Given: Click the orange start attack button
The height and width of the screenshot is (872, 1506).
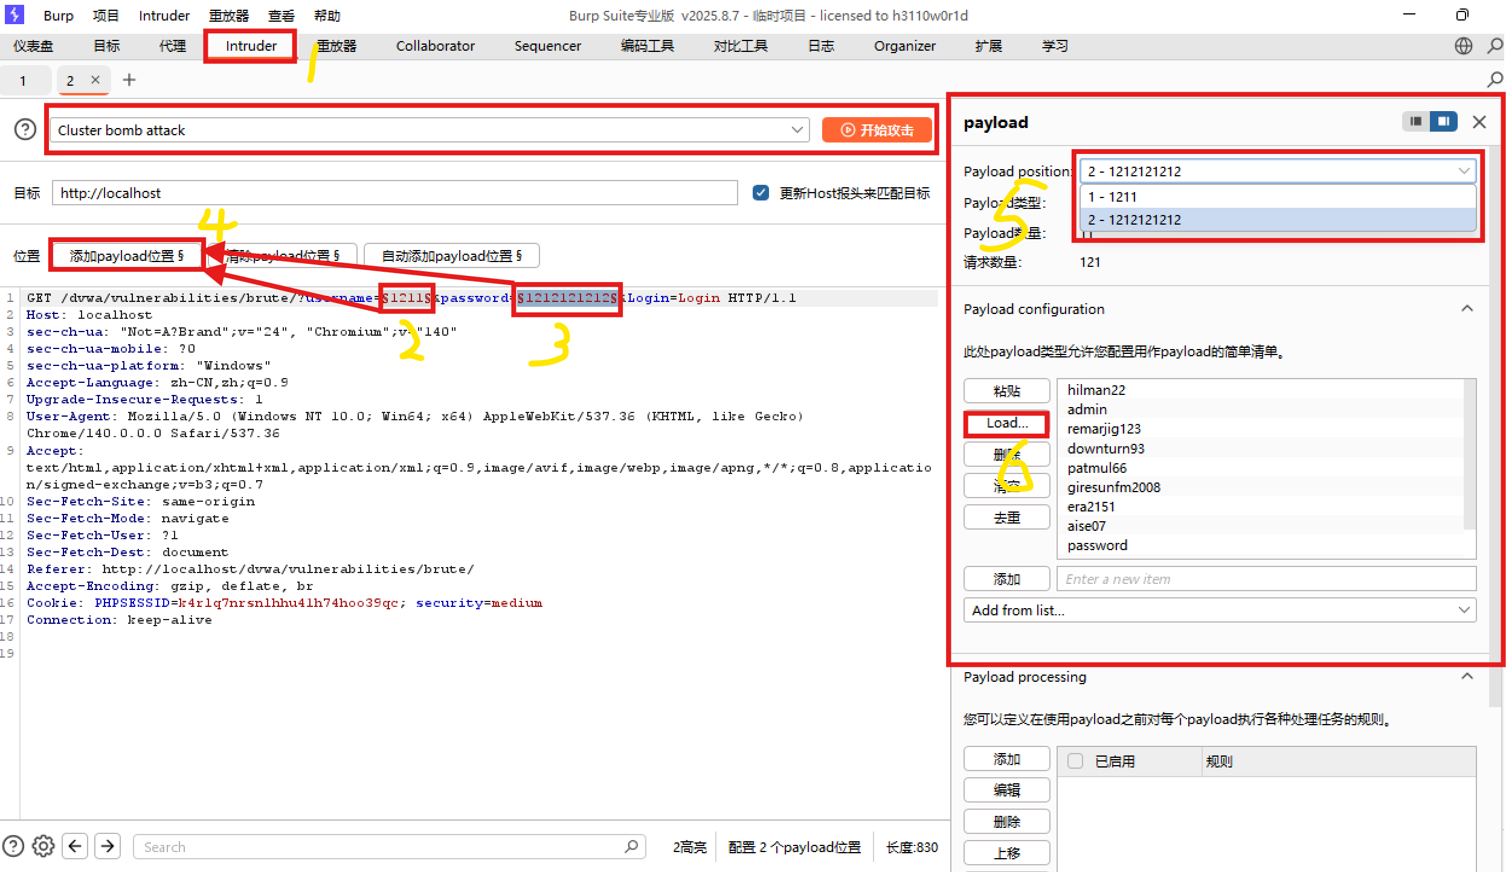Looking at the screenshot, I should tap(877, 130).
